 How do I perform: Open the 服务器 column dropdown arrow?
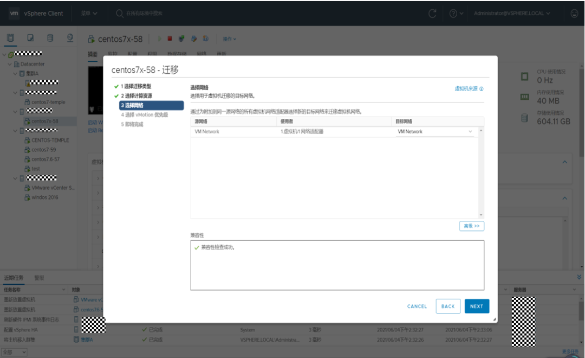pos(574,290)
